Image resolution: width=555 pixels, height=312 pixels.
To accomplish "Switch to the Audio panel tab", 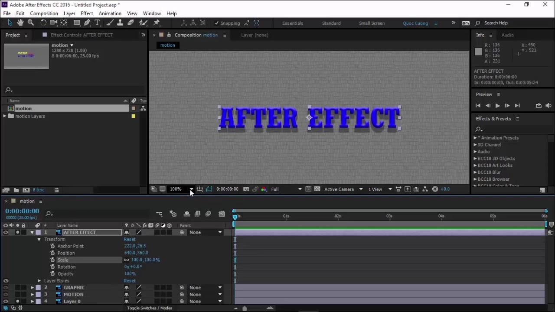I will (x=507, y=35).
